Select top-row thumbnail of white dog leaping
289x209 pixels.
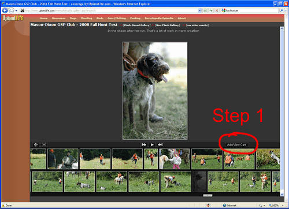pyautogui.click(x=268, y=159)
